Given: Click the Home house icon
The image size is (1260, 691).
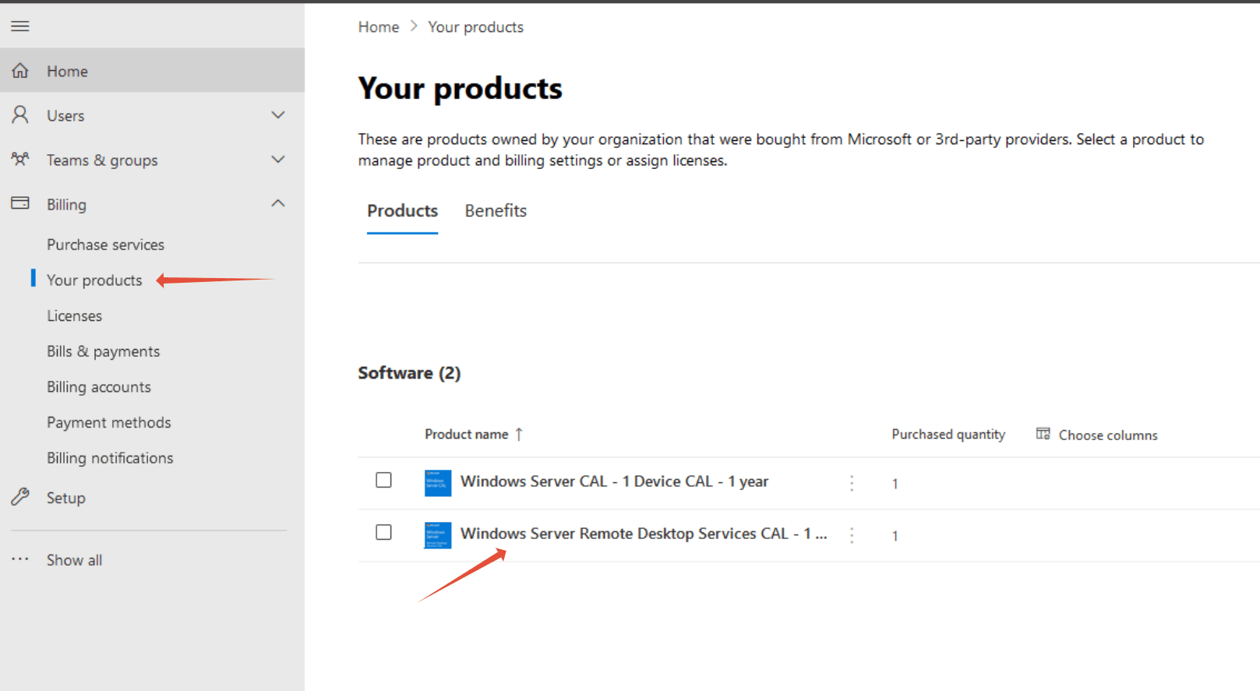Looking at the screenshot, I should click(x=20, y=71).
